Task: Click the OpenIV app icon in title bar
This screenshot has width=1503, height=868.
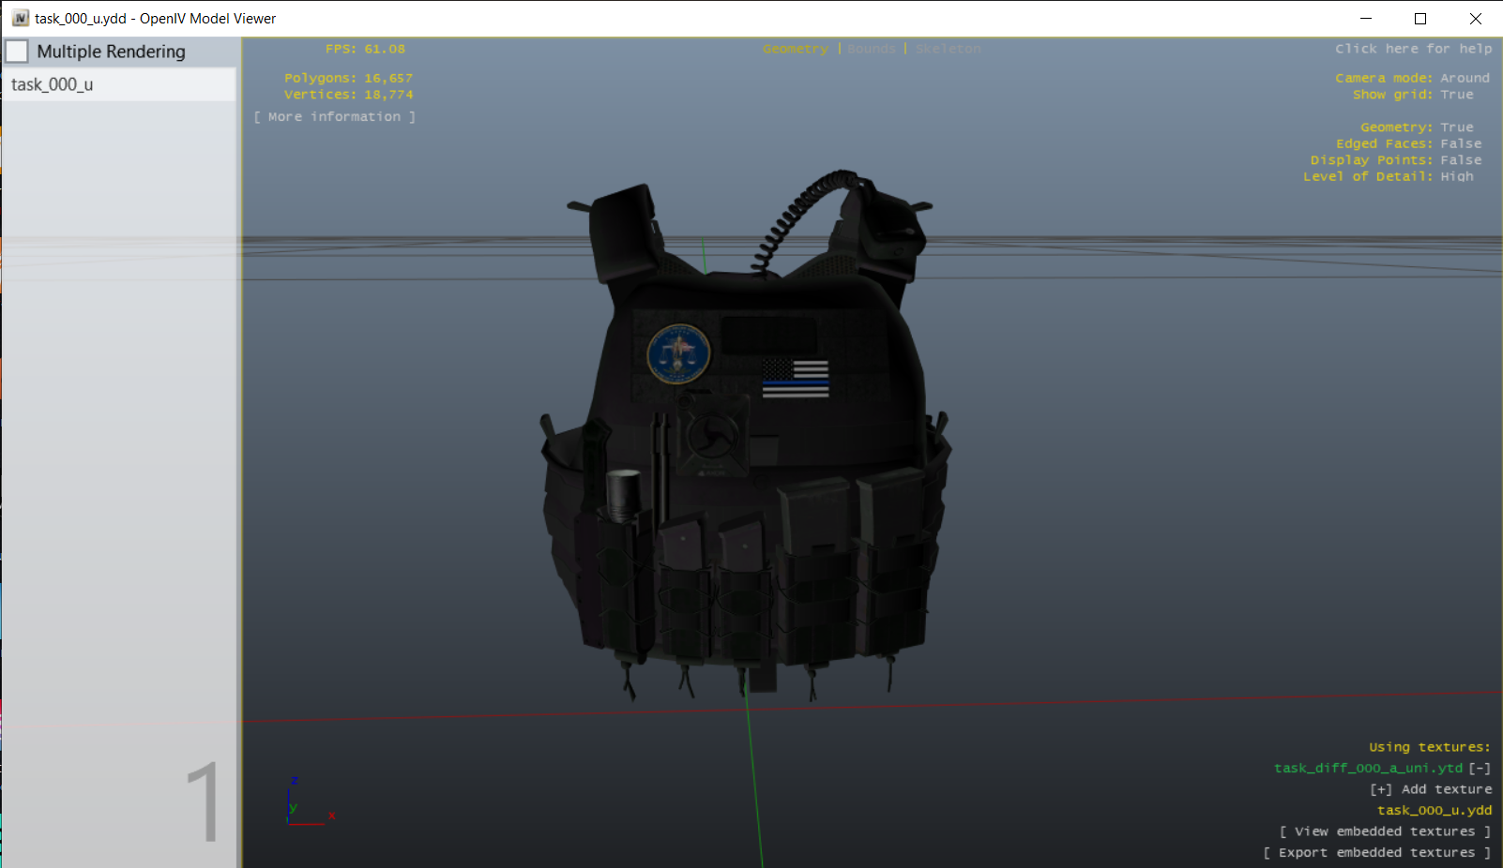Action: point(20,19)
